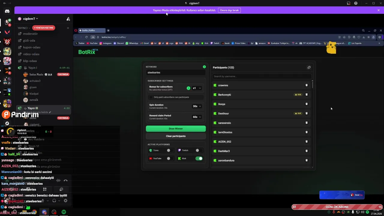Image resolution: width=384 pixels, height=216 pixels.
Task: Open the Twitch bookmark in Opera
Action: (x=214, y=43)
